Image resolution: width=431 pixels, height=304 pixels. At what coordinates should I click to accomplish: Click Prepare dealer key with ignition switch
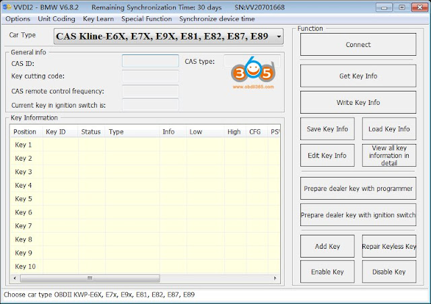[358, 215]
